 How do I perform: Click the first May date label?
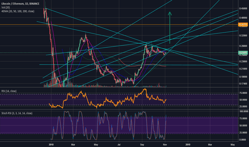[96, 145]
